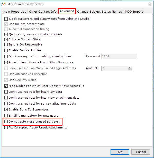This screenshot has width=154, height=158.
Task: Click the Edit Organization Properties title icon
Action: (3, 4)
